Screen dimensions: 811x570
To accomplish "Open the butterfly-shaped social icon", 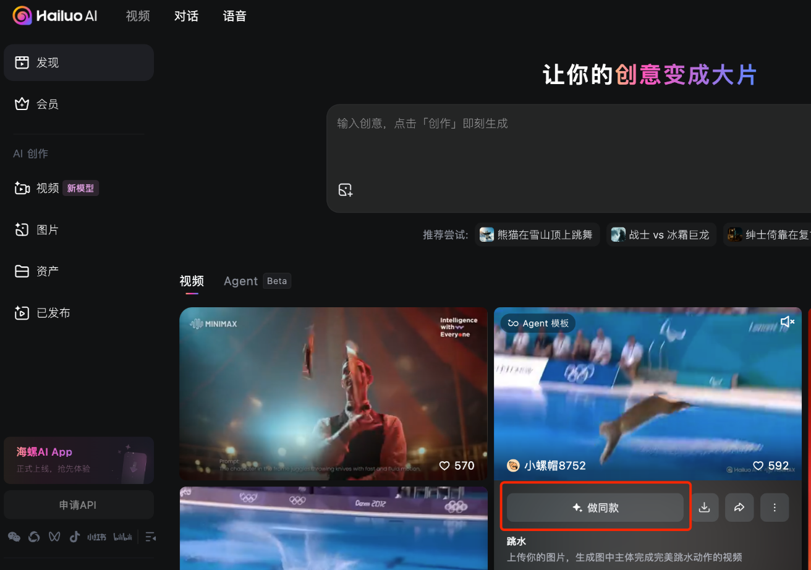I will coord(54,537).
